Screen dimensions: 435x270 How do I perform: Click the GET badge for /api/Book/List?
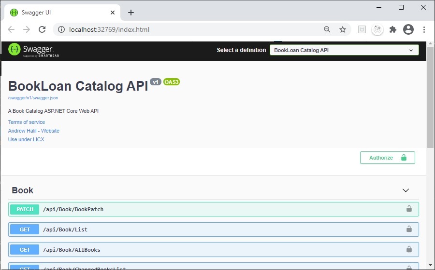pyautogui.click(x=25, y=229)
